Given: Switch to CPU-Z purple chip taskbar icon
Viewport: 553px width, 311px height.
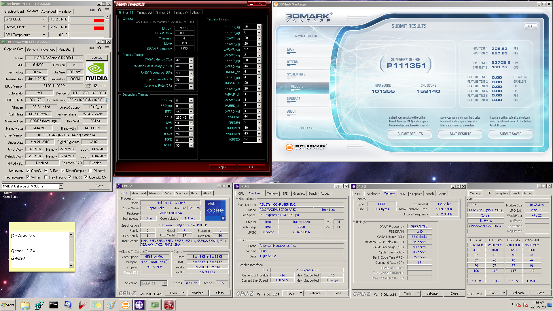Looking at the screenshot, I should pos(139,305).
